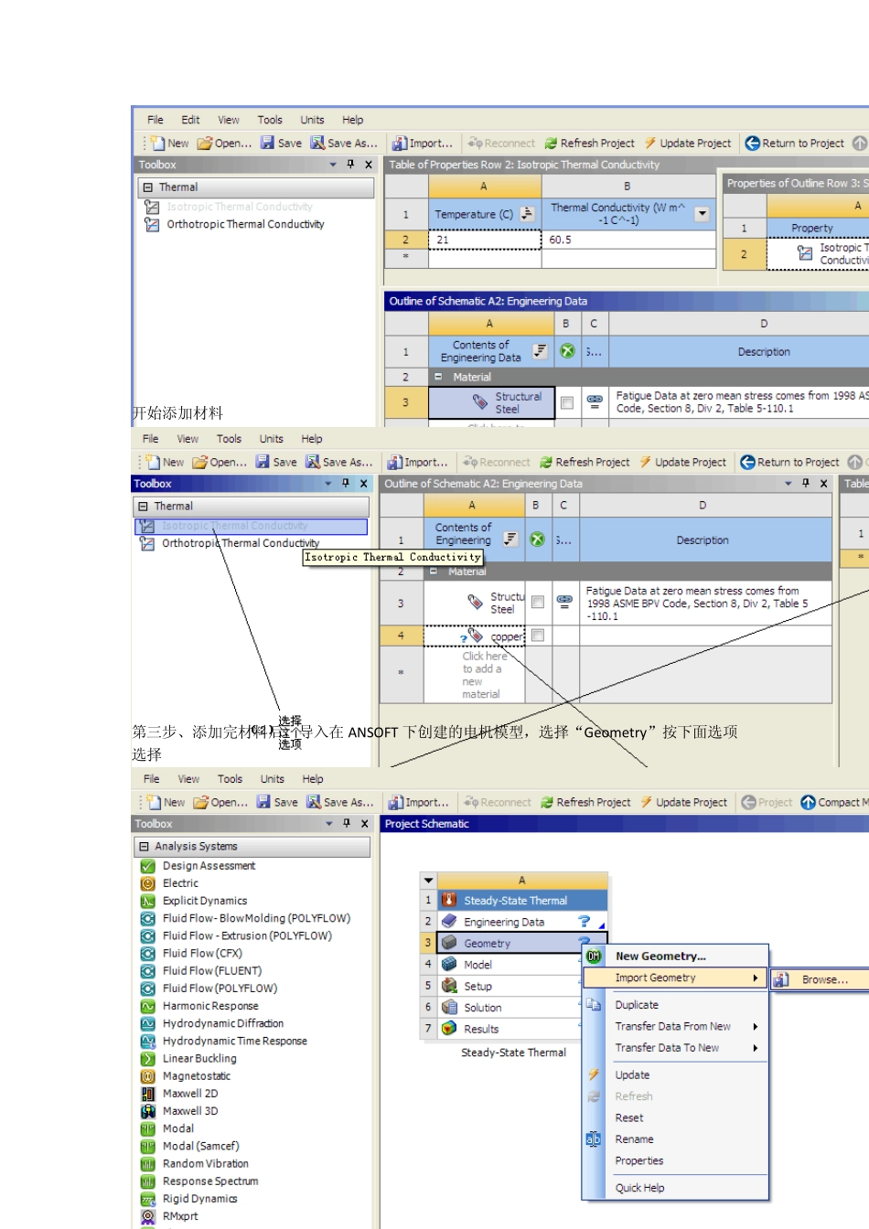Select Engineering Data cell in schematic
The width and height of the screenshot is (869, 1229).
[521, 922]
